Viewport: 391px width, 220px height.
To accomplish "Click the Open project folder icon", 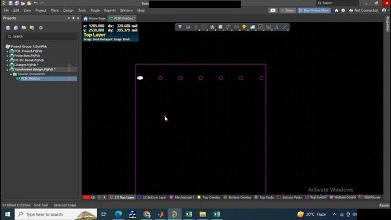I will click(24, 28).
